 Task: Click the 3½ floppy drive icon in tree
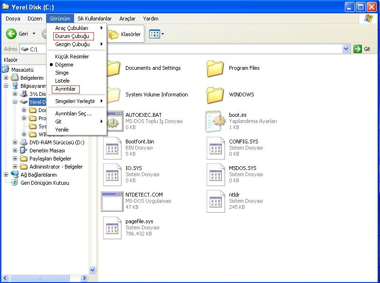(x=23, y=94)
